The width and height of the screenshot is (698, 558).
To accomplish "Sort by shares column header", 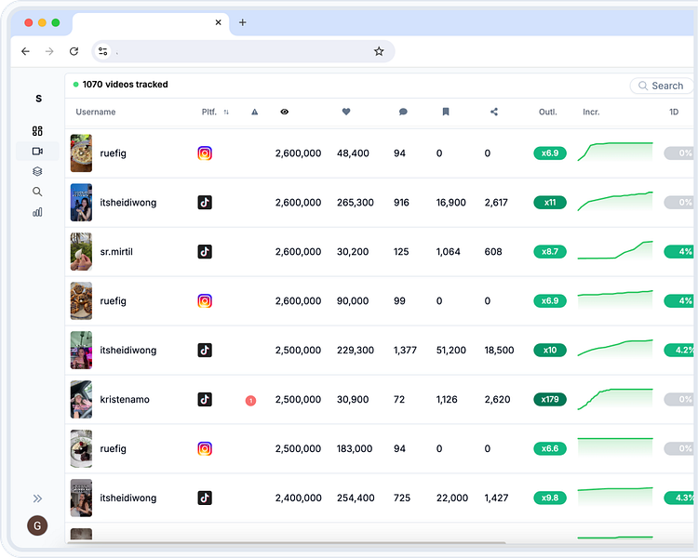I will (494, 113).
